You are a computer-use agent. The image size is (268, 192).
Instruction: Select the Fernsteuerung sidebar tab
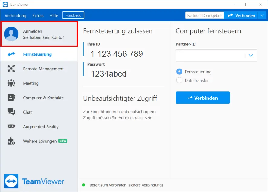point(39,54)
